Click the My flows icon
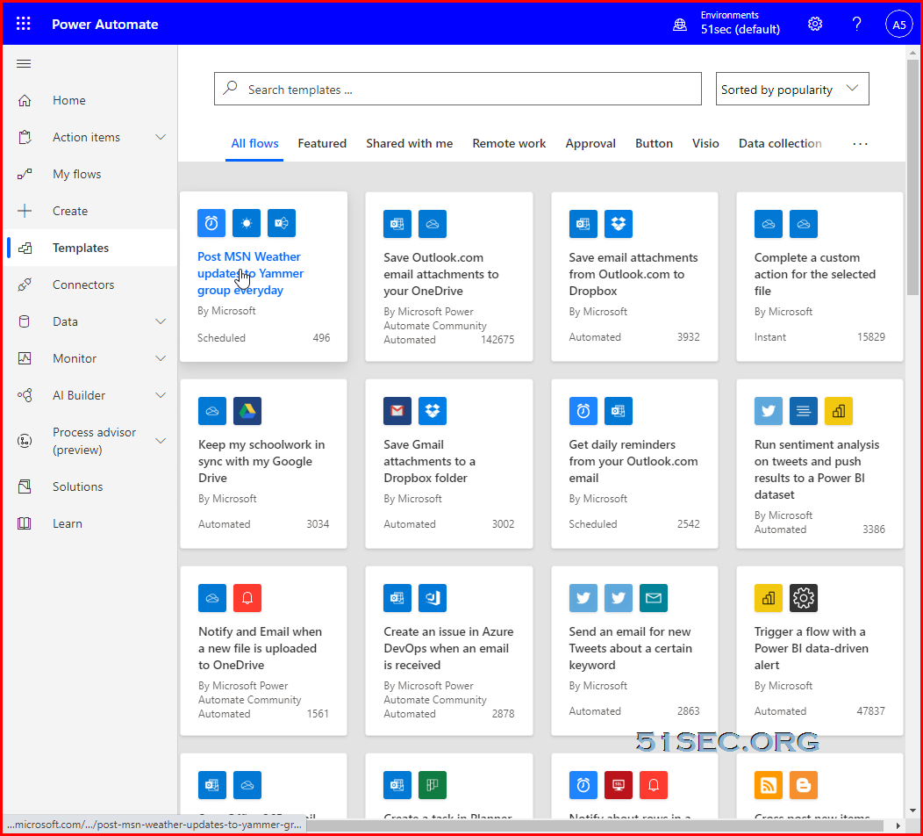The width and height of the screenshot is (923, 836). tap(25, 174)
